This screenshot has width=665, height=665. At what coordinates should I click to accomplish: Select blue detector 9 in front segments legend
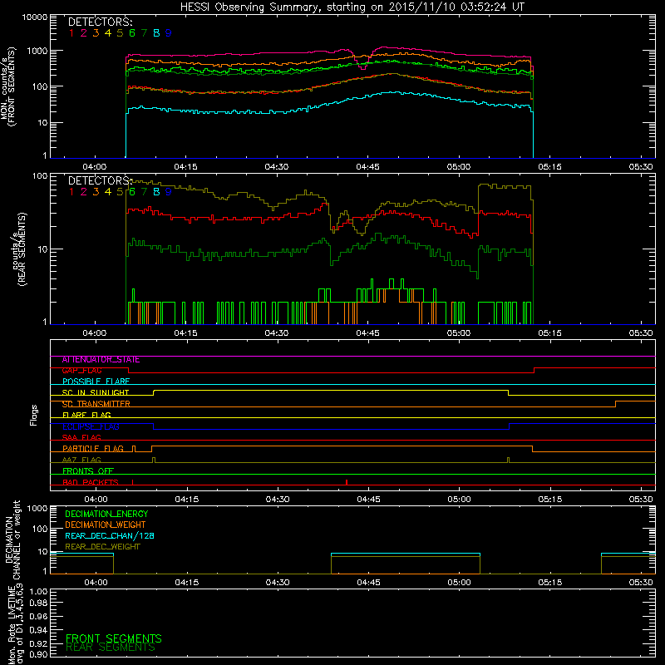[x=169, y=32]
